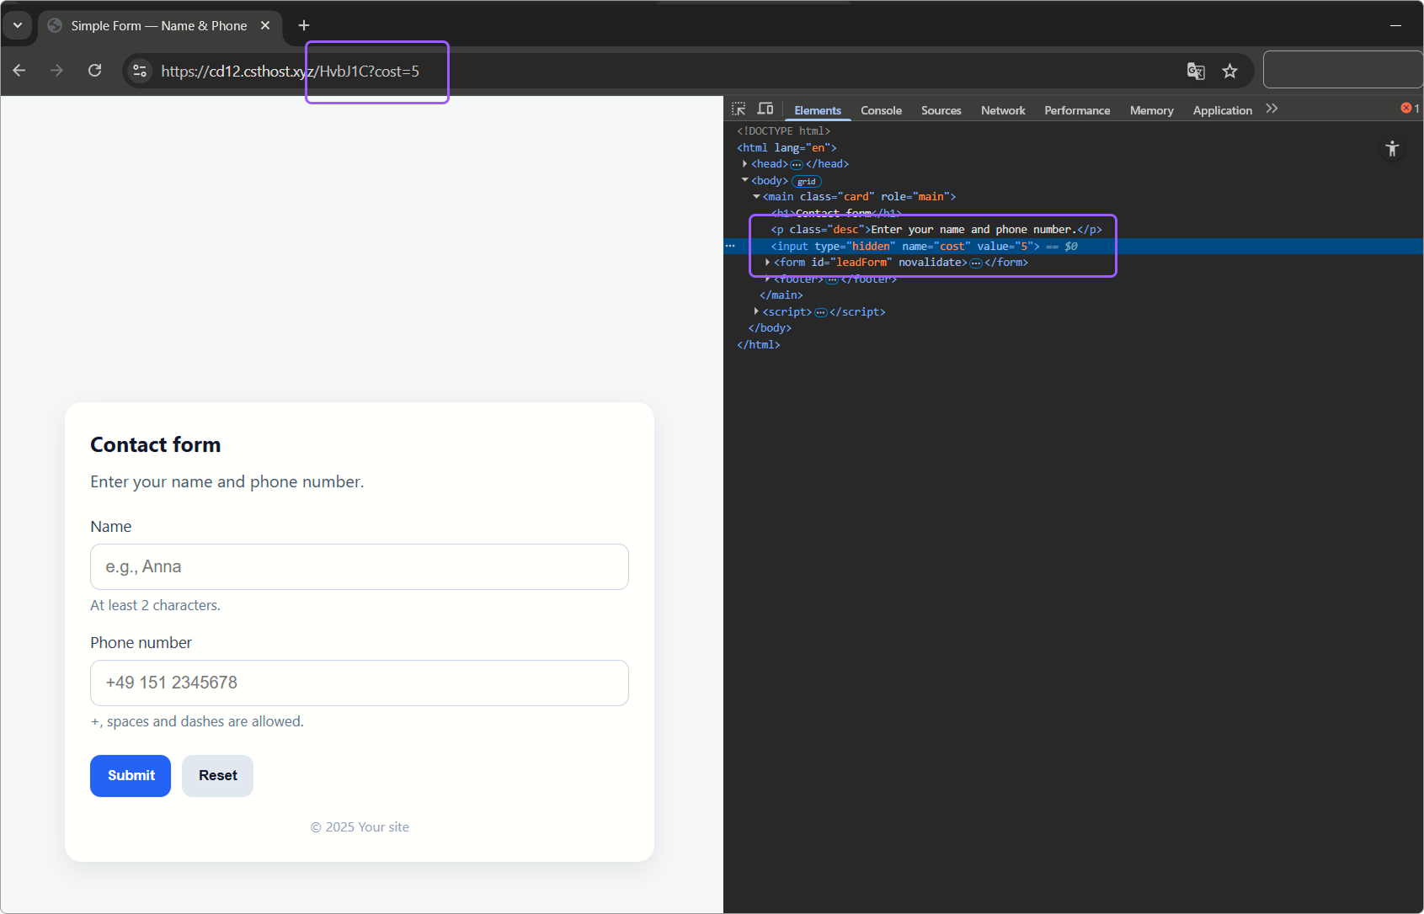This screenshot has width=1424, height=914.
Task: Click the forward navigation arrow
Action: tap(56, 71)
